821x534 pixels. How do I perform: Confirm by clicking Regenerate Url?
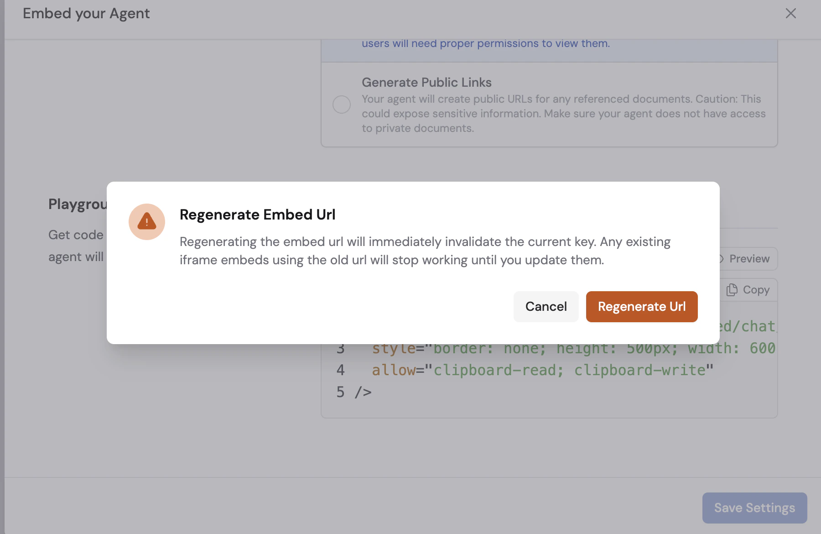[641, 306]
